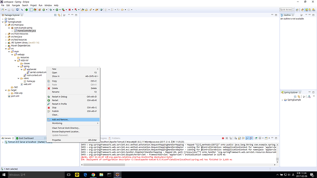Toggle Scroll Lock in the Console toolbar
The height and width of the screenshot is (178, 317).
click(x=240, y=138)
